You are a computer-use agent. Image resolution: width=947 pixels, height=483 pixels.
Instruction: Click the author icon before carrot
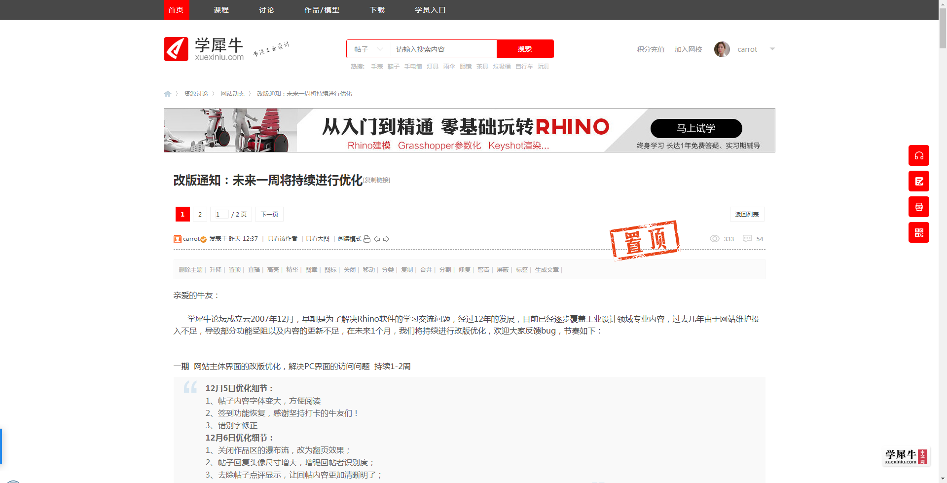[178, 239]
